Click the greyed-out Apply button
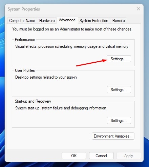This screenshot has height=167, width=149. point(129,156)
